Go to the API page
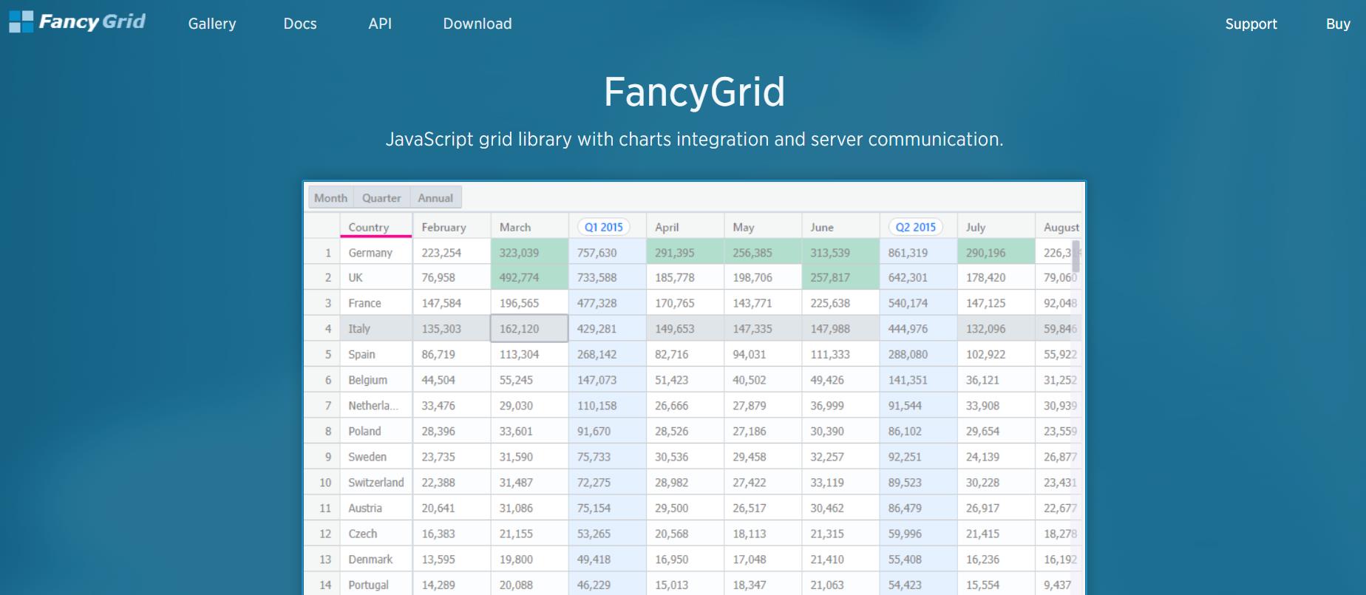Viewport: 1366px width, 595px height. point(380,24)
